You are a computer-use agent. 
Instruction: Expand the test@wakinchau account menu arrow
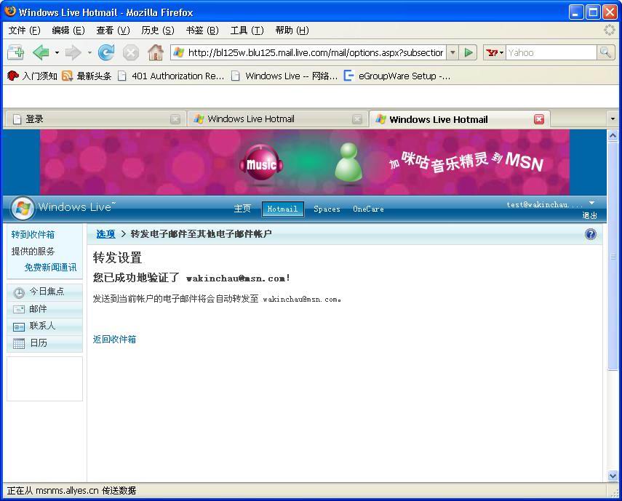(x=591, y=203)
